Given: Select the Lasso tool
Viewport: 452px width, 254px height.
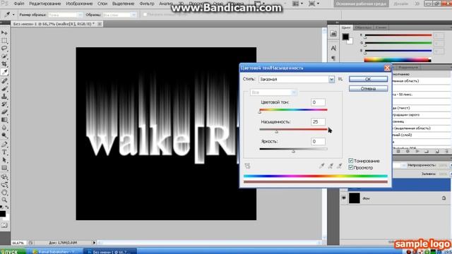Looking at the screenshot, I should point(4,48).
